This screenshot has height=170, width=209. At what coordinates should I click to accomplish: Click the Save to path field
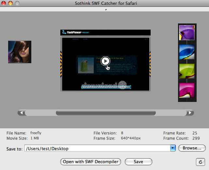click(x=97, y=148)
